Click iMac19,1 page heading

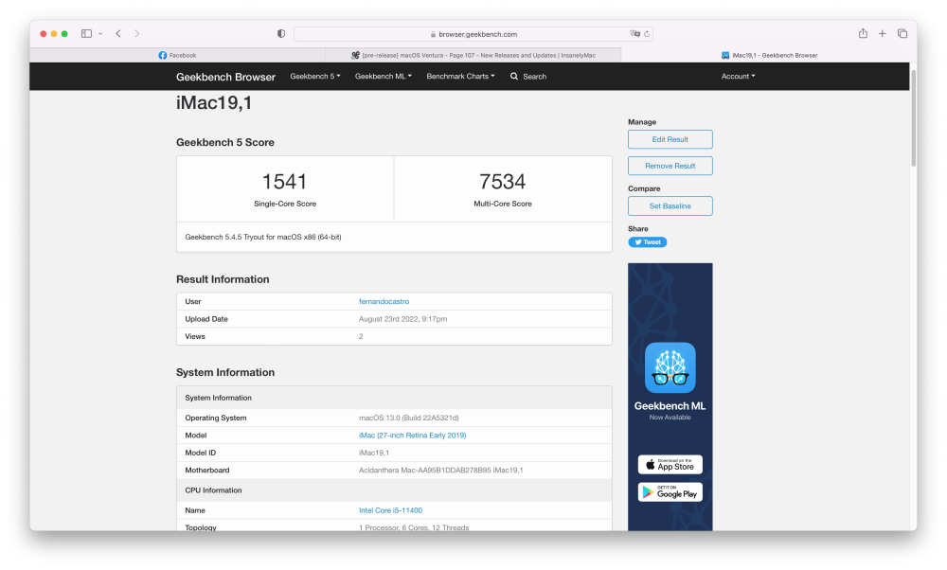click(214, 103)
